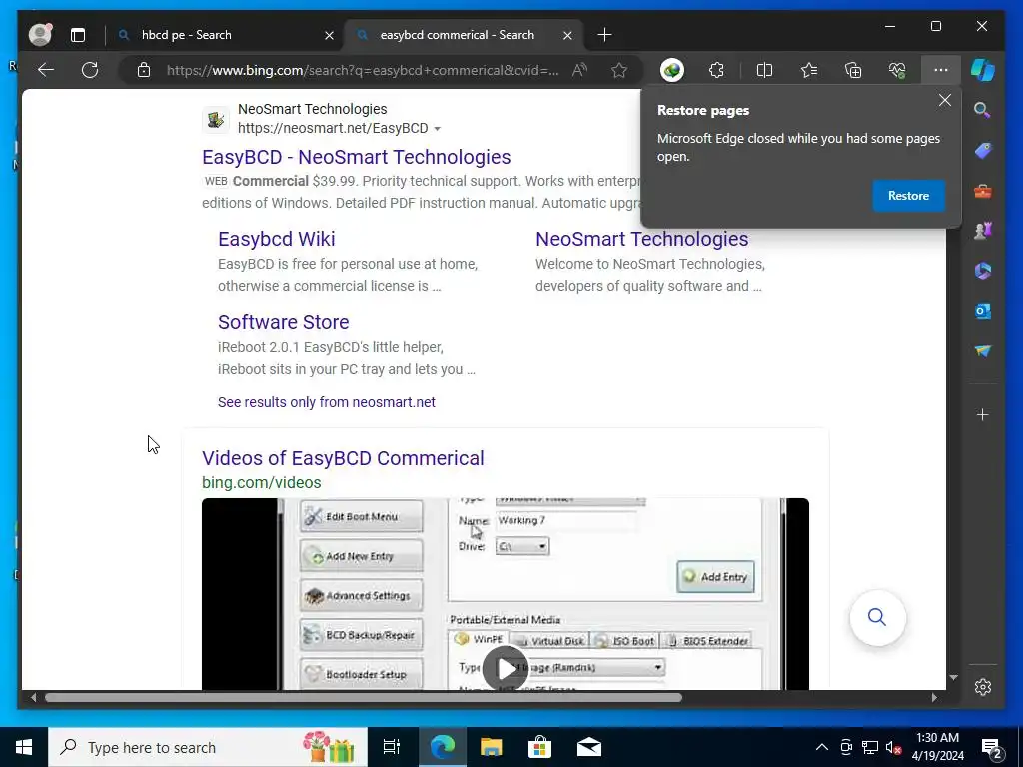Click the scroll right arrow
This screenshot has width=1023, height=767.
pyautogui.click(x=934, y=697)
